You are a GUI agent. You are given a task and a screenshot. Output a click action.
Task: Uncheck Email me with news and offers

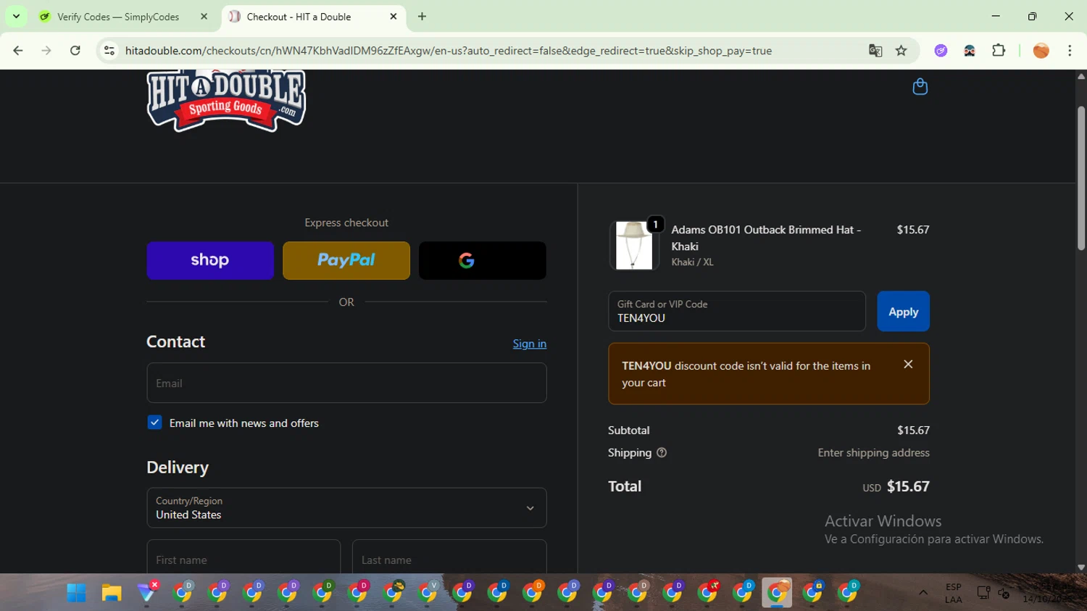tap(154, 423)
